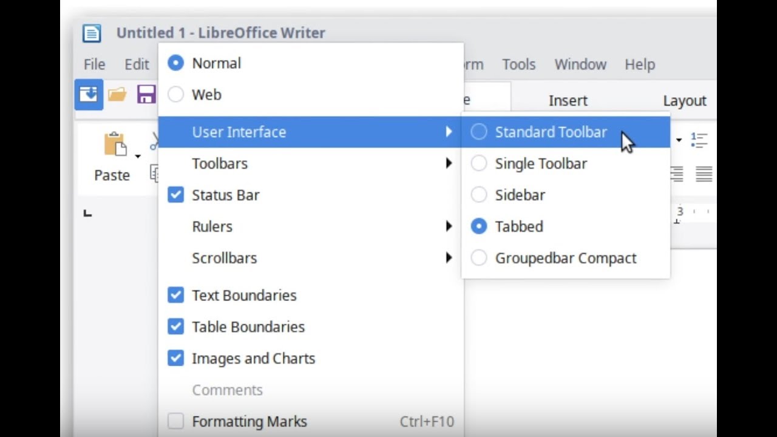The width and height of the screenshot is (777, 437).
Task: Apply a numbered list with the list icon
Action: 699,141
